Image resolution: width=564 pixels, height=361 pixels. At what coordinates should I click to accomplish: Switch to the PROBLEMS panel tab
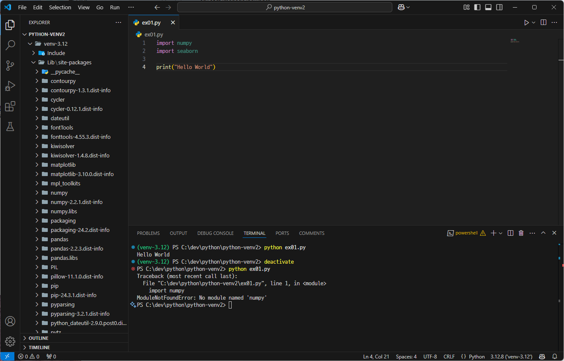coord(148,233)
